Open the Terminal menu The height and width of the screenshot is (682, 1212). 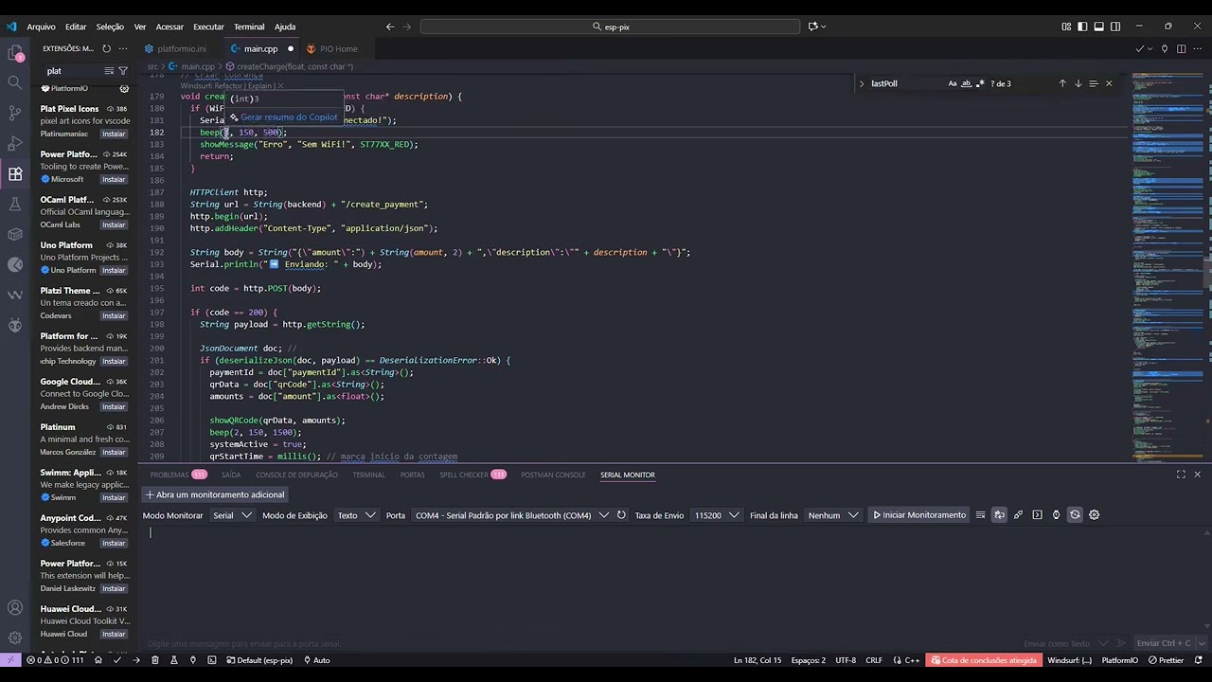[249, 27]
